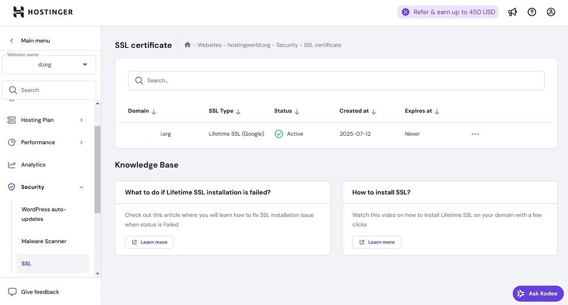Click the Analytics chart icon
The image size is (568, 305).
[x=11, y=165]
